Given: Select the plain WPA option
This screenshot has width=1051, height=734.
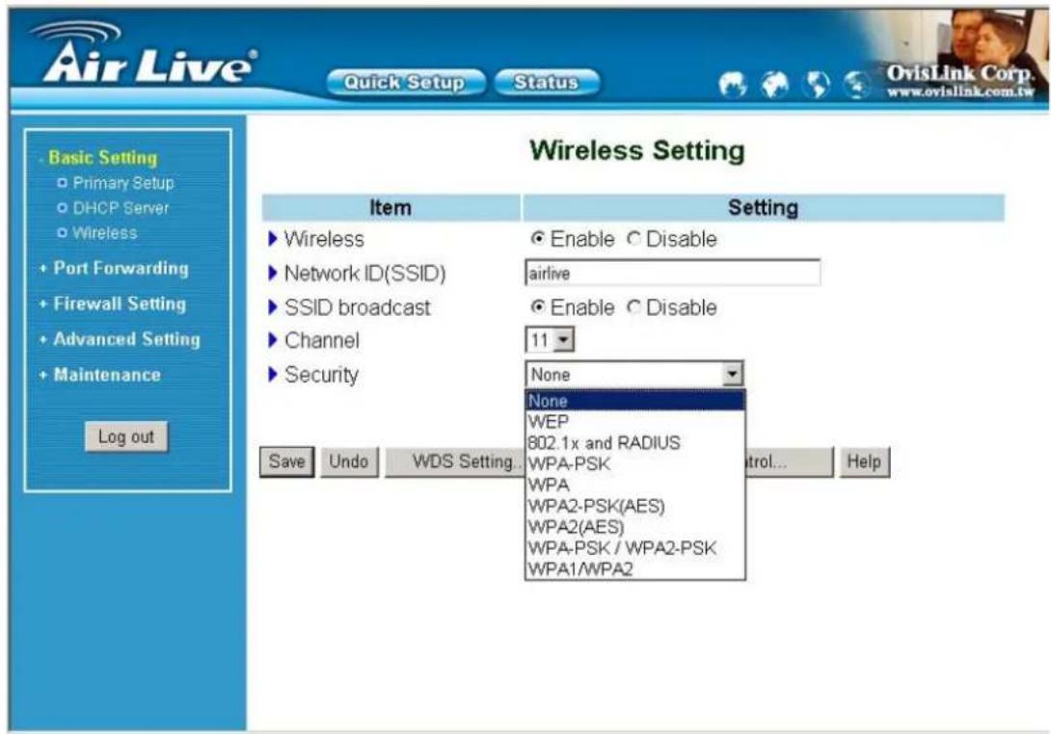Looking at the screenshot, I should (634, 485).
